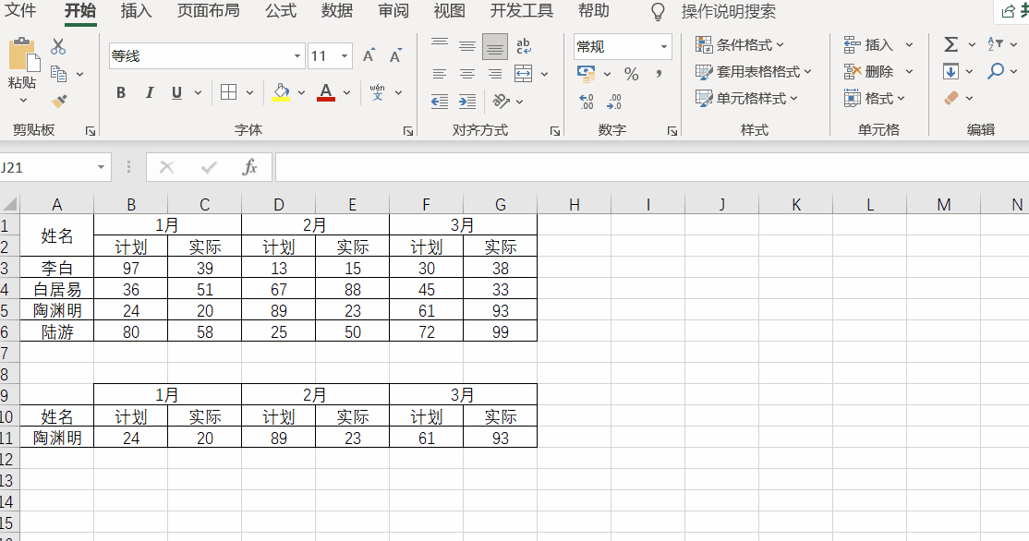Decrease font size with small A
This screenshot has width=1029, height=541.
pos(395,55)
